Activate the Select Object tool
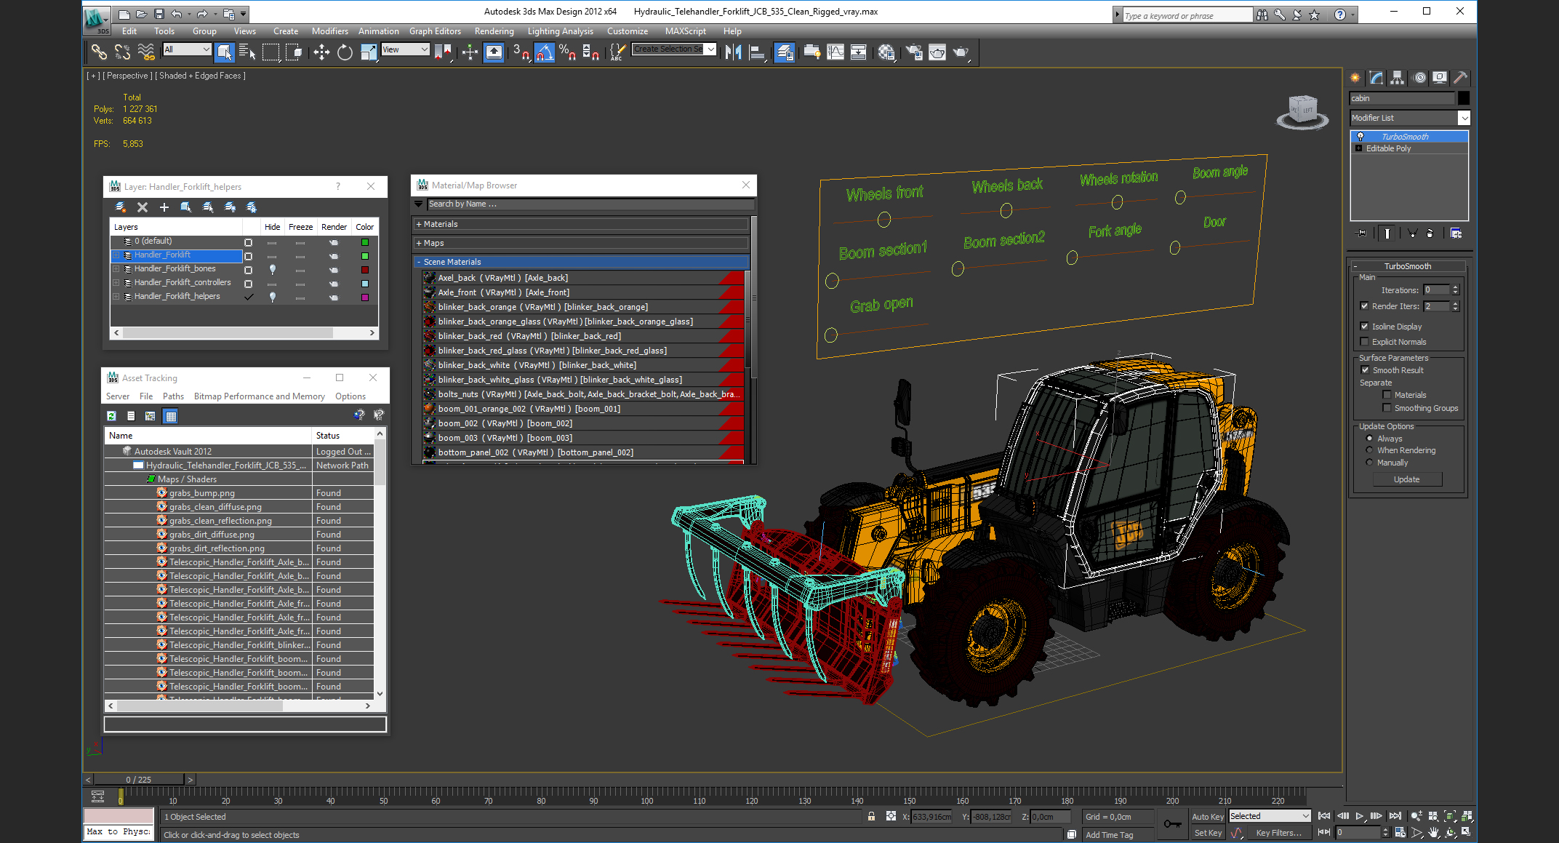 point(225,52)
